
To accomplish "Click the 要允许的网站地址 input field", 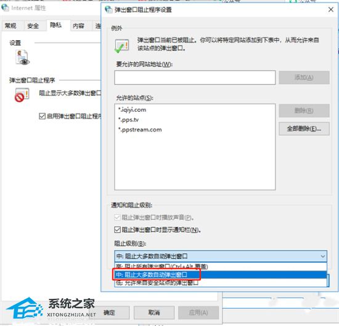I will [195, 77].
